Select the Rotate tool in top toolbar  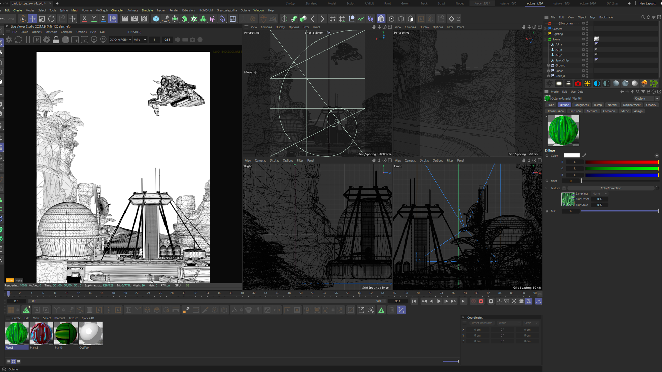pyautogui.click(x=51, y=19)
